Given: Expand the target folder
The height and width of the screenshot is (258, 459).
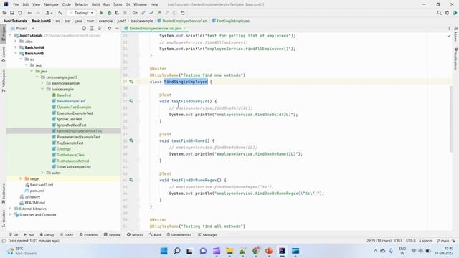Looking at the screenshot, I should [x=21, y=178].
